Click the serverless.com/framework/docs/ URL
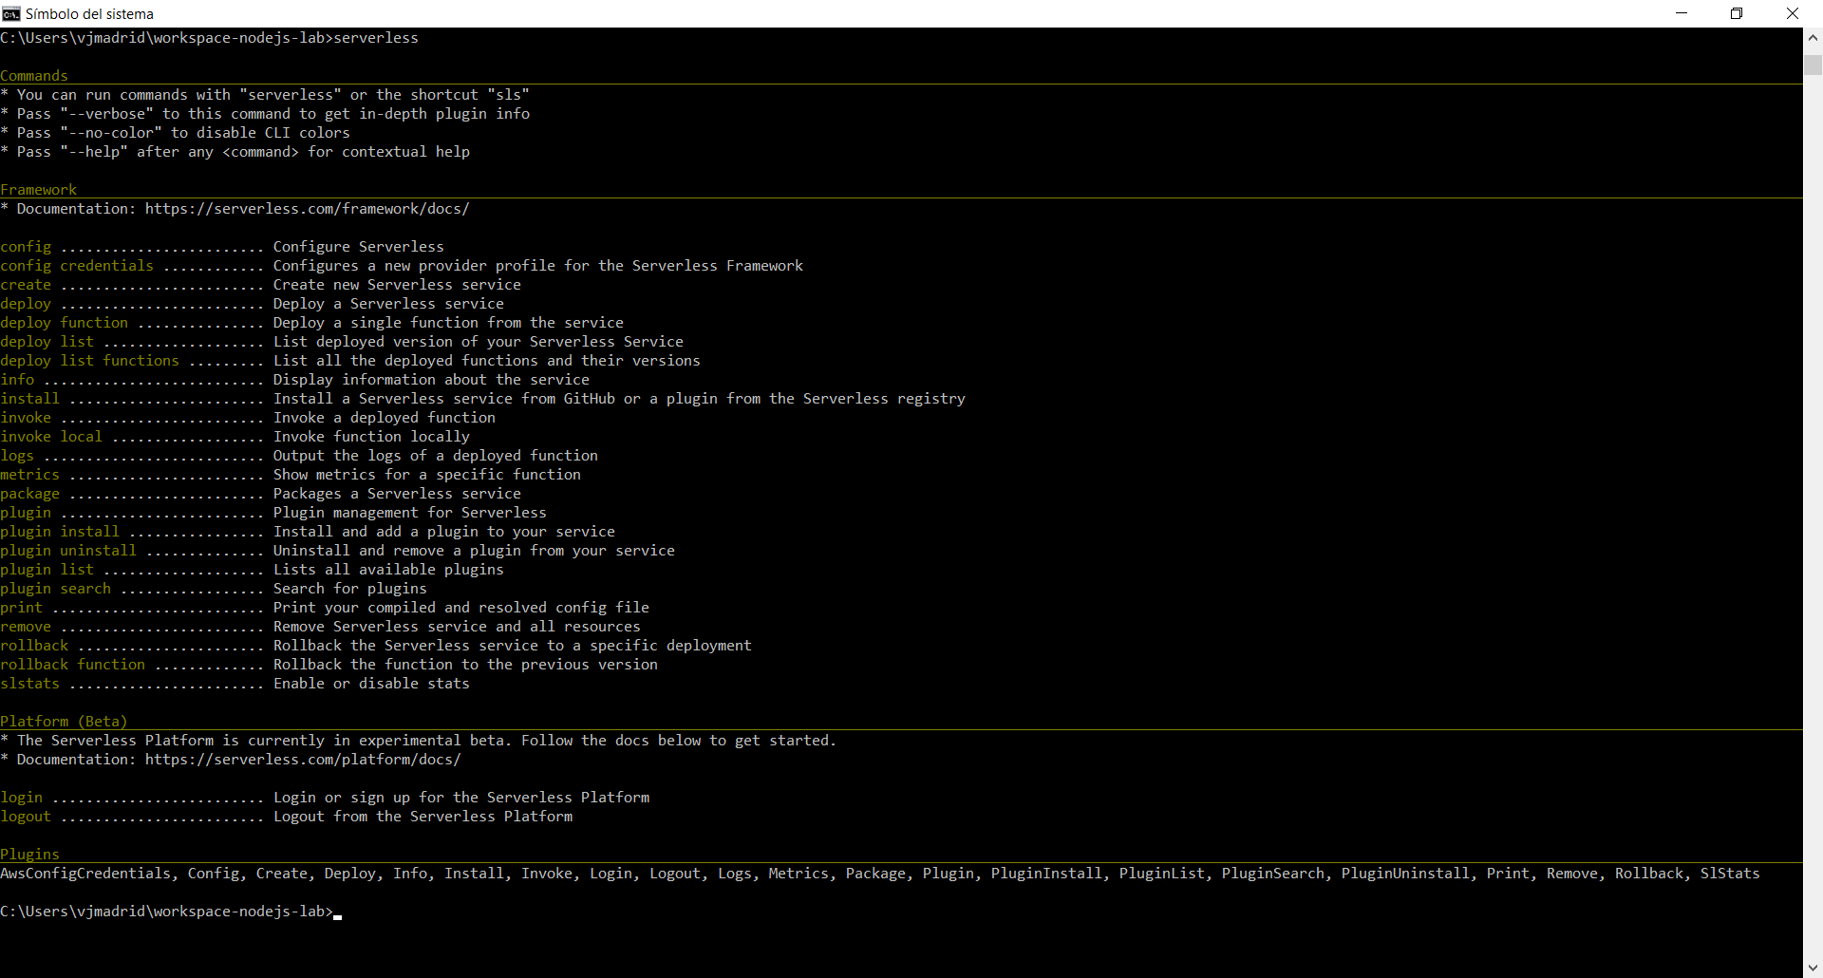 point(308,209)
